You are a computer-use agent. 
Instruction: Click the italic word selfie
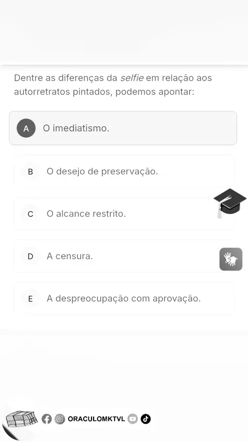click(x=132, y=78)
